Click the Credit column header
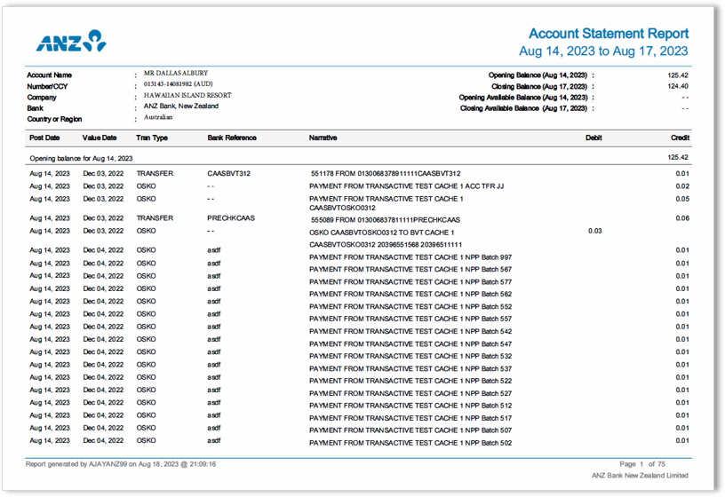The height and width of the screenshot is (497, 725). (x=680, y=138)
